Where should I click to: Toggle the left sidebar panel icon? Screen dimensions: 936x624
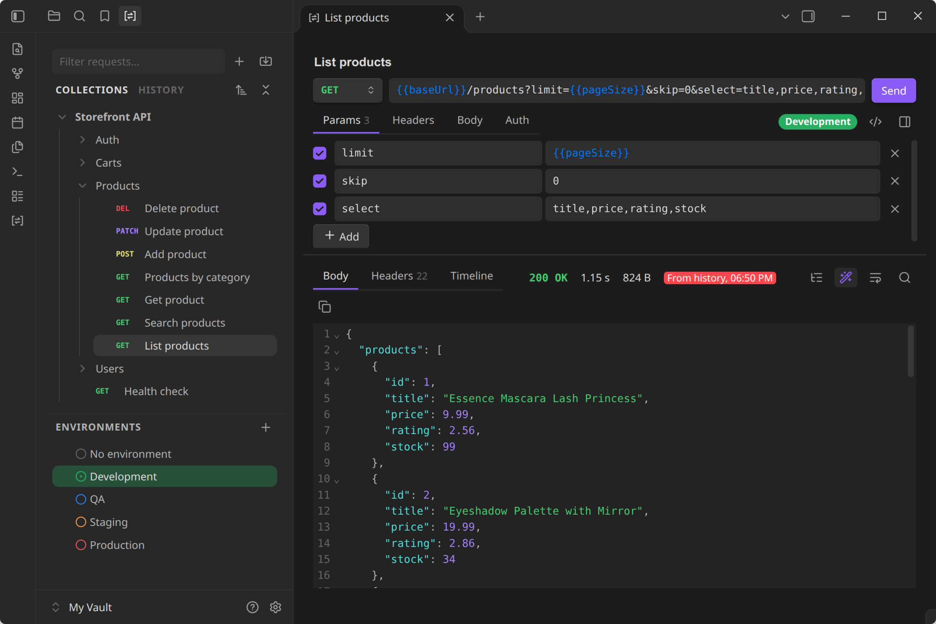pyautogui.click(x=18, y=16)
